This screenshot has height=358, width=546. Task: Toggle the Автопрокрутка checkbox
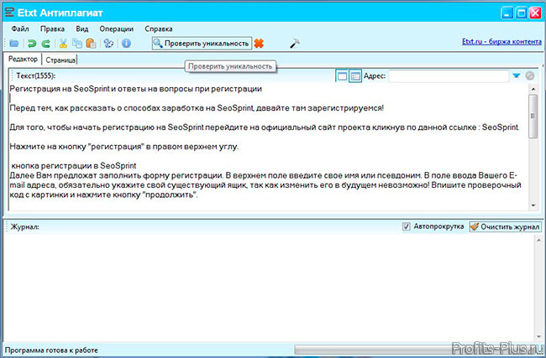[x=406, y=226]
